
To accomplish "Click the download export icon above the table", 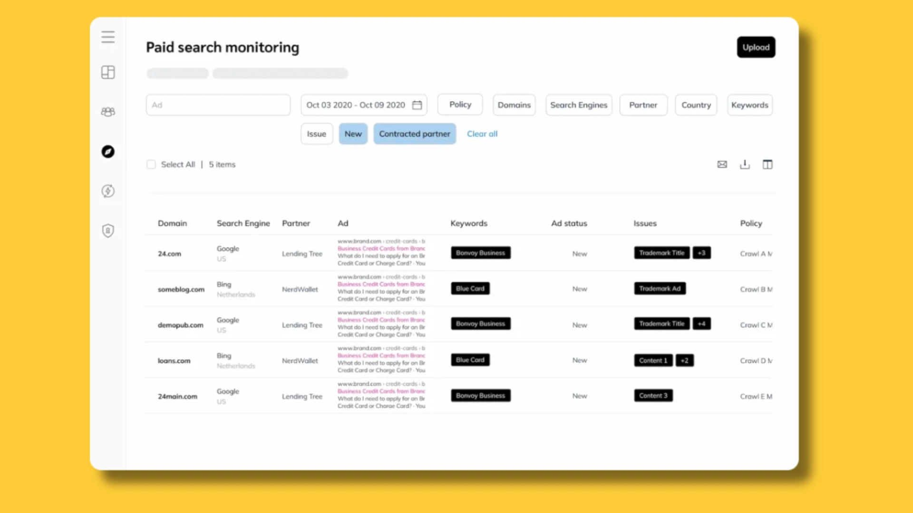I will pyautogui.click(x=745, y=164).
